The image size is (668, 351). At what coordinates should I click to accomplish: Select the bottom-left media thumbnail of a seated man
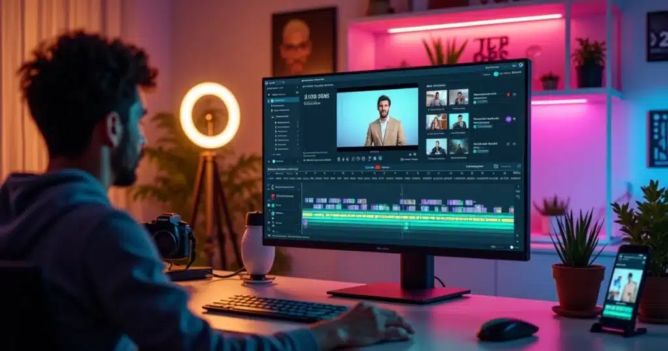click(436, 147)
